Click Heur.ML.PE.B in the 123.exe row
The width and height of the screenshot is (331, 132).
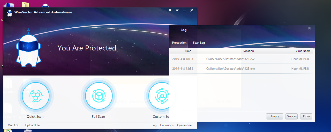[300, 69]
